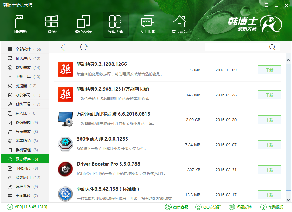Click the U盘启动 USB boot icon
The width and height of the screenshot is (292, 212).
(19, 24)
